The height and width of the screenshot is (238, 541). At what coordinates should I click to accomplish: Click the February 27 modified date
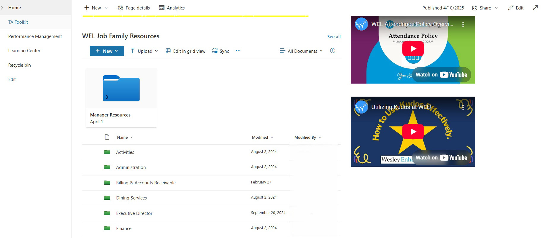[261, 182]
